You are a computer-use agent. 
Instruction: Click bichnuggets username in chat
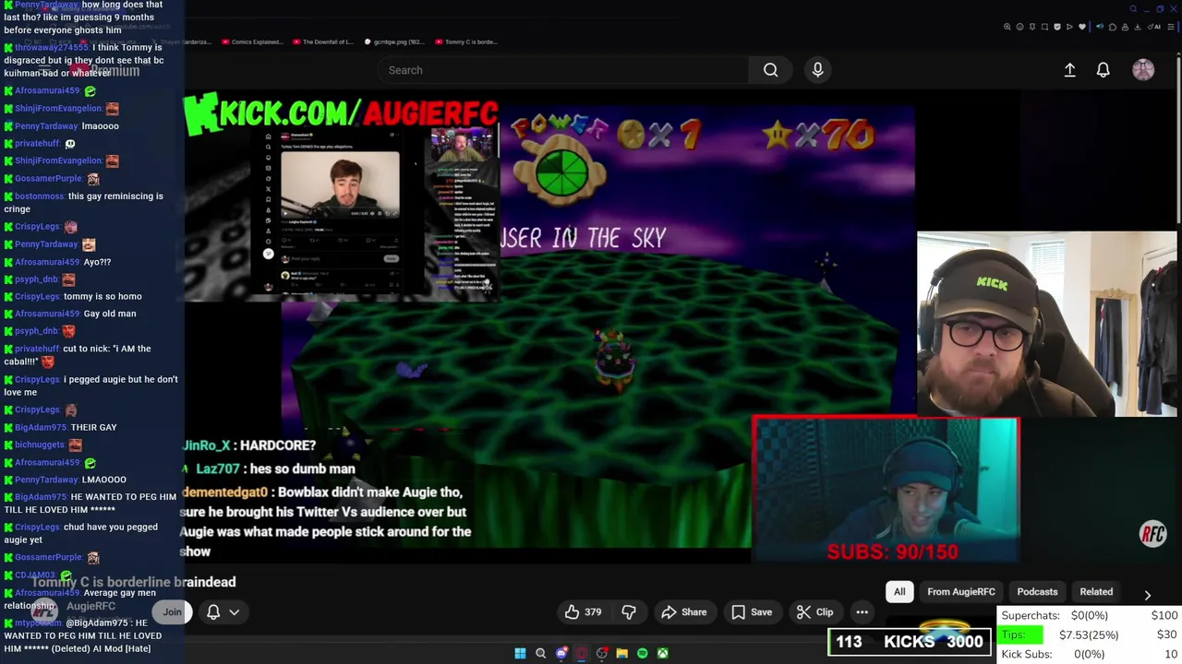coord(40,445)
